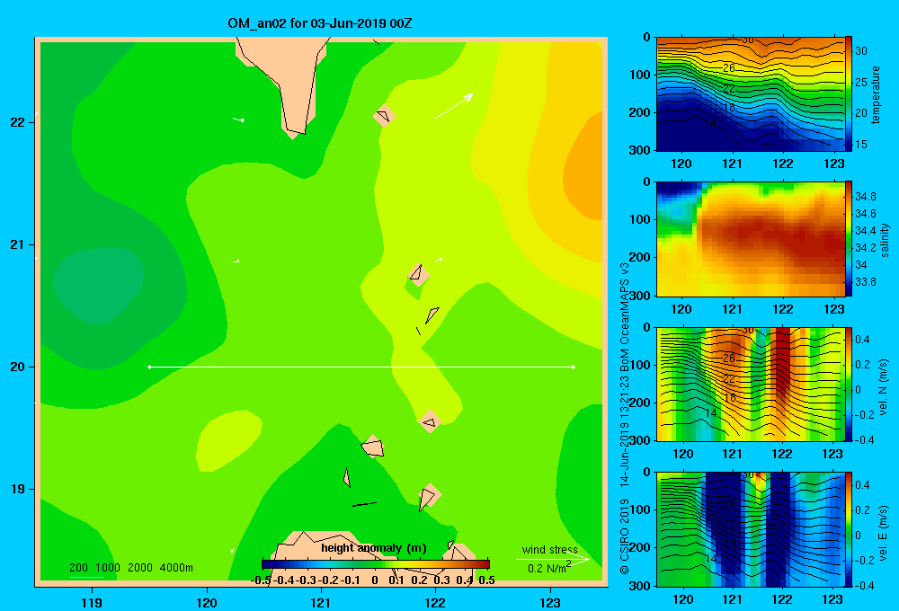Click the vel. N color bar
The image size is (899, 611).
849,384
